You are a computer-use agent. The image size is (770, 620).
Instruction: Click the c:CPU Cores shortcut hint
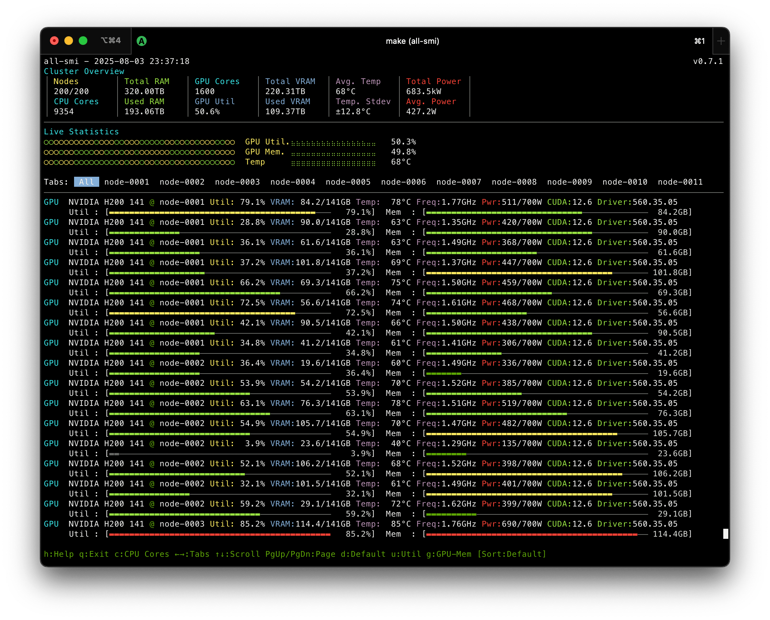142,554
